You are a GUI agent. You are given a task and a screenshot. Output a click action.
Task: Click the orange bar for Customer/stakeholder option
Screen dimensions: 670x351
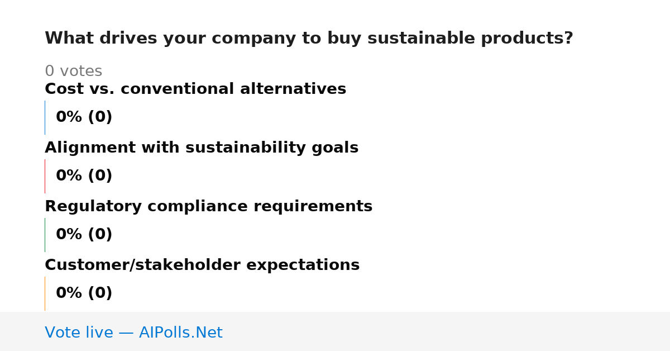pos(45,293)
